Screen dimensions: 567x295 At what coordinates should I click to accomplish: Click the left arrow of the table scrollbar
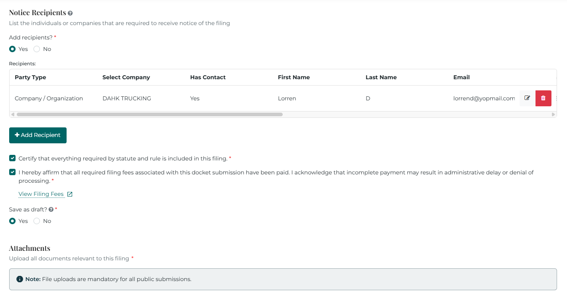(x=12, y=114)
